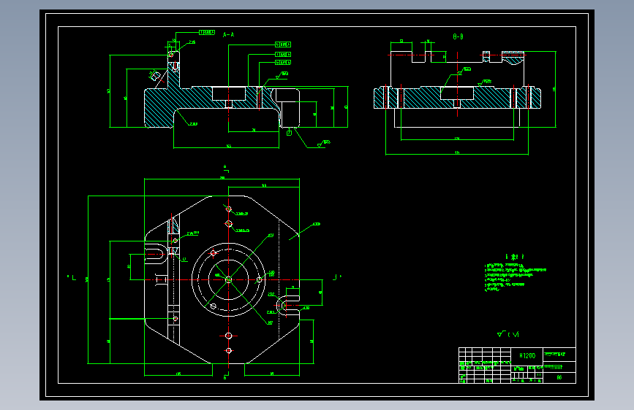
Task: Click the square datum marker below A-A section
Action: (289, 133)
